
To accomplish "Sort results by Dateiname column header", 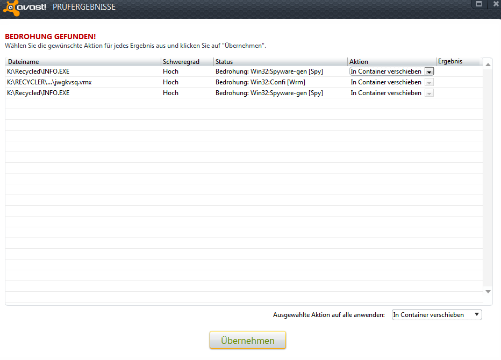I will [x=83, y=62].
